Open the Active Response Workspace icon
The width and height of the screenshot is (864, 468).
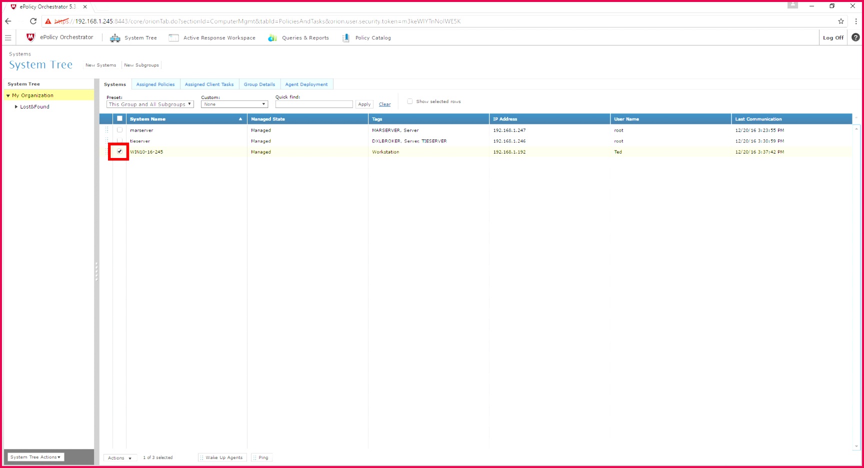(173, 37)
